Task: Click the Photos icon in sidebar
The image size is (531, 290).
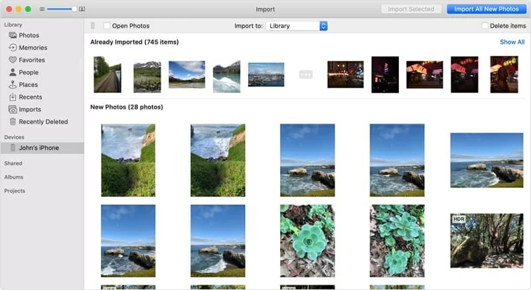Action: 13,35
